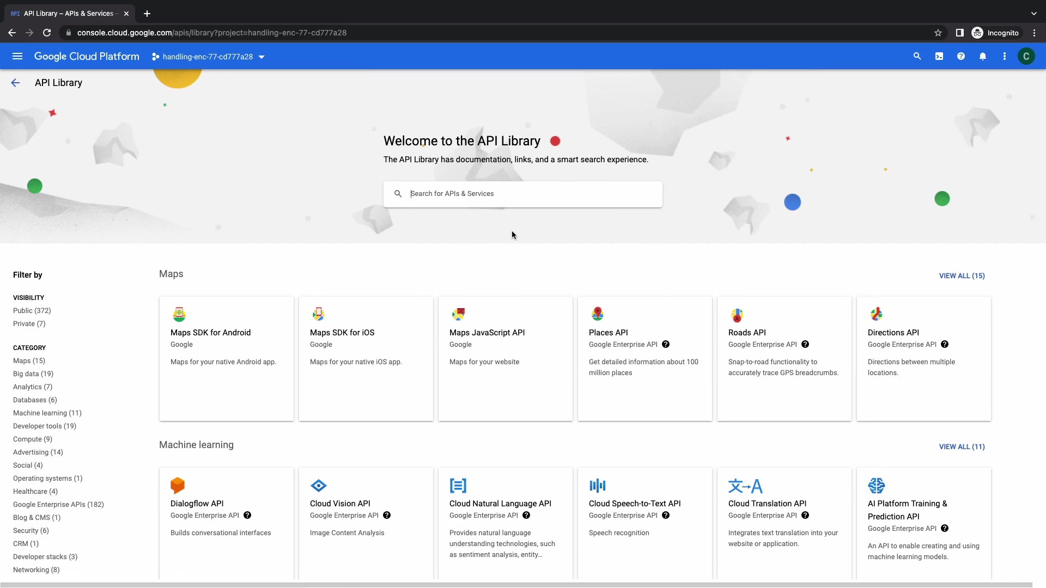Open the hamburger navigation menu
Image resolution: width=1046 pixels, height=588 pixels.
click(17, 57)
